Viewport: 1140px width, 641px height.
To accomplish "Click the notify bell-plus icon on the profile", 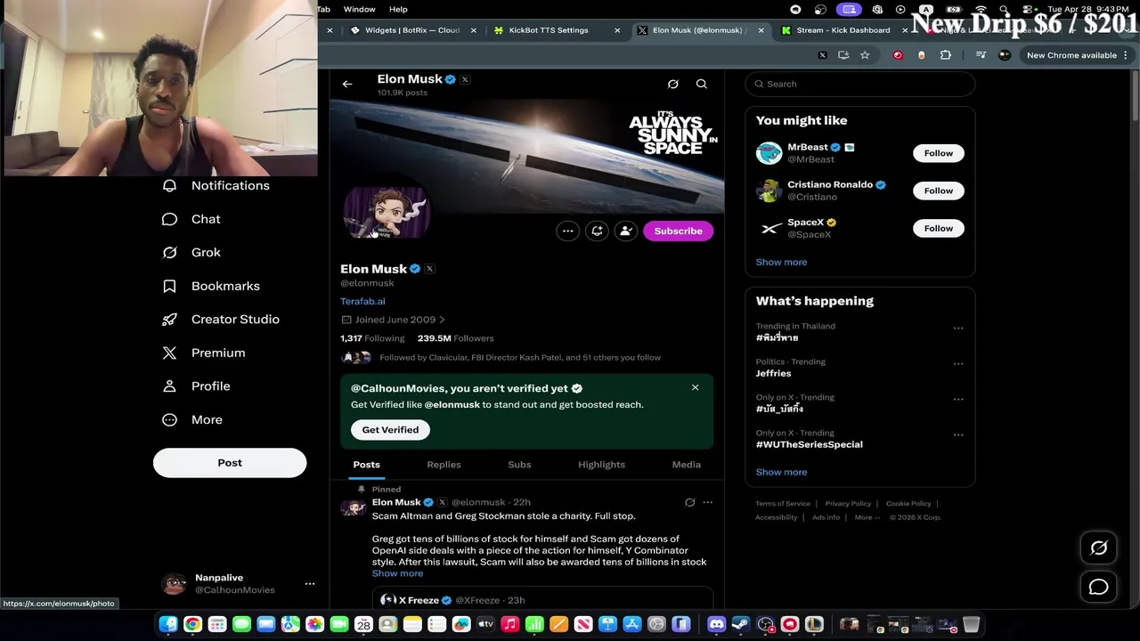I will tap(597, 231).
